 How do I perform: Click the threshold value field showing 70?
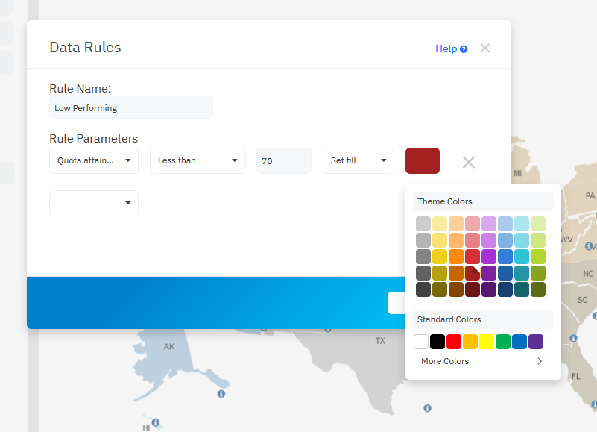click(283, 160)
